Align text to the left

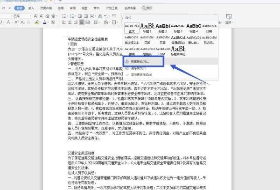(64, 22)
